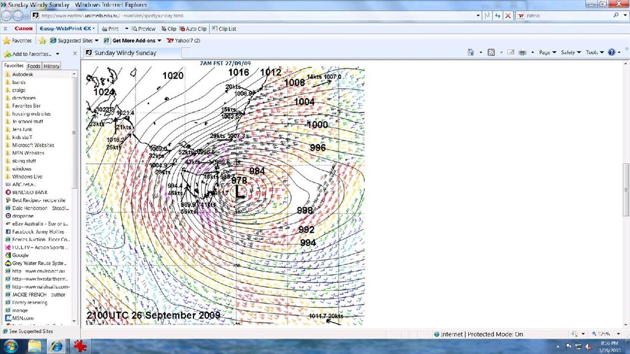Image resolution: width=630 pixels, height=354 pixels.
Task: Stop page loading with the red X
Action: point(507,16)
